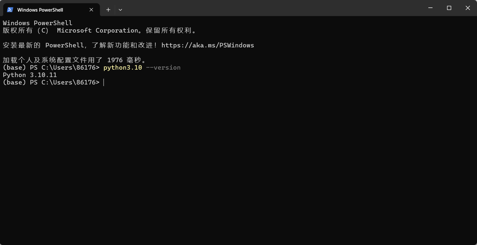Click the PowerShell icon in the tab
Viewport: 477px width, 245px height.
(10, 10)
